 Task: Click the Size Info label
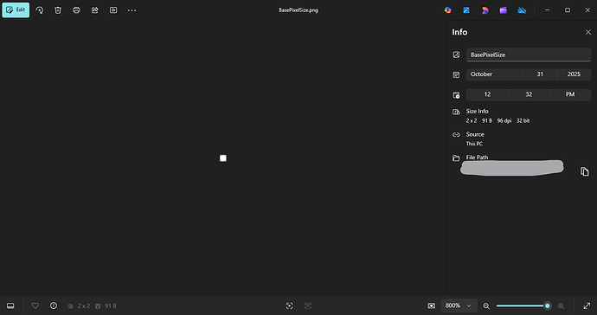tap(477, 112)
